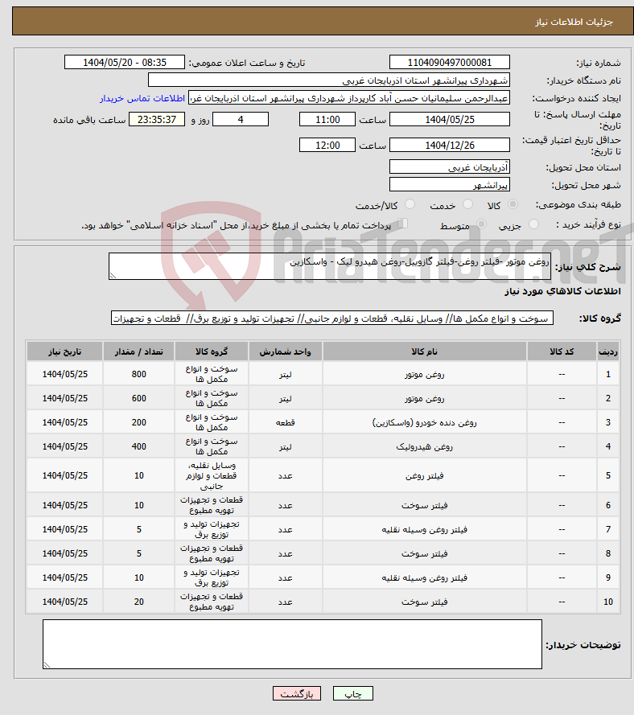Click the delivery province field آذربایجان غربی
634x715 pixels.
point(450,167)
